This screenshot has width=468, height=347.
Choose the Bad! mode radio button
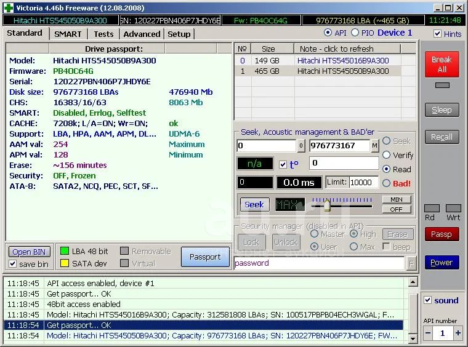386,183
